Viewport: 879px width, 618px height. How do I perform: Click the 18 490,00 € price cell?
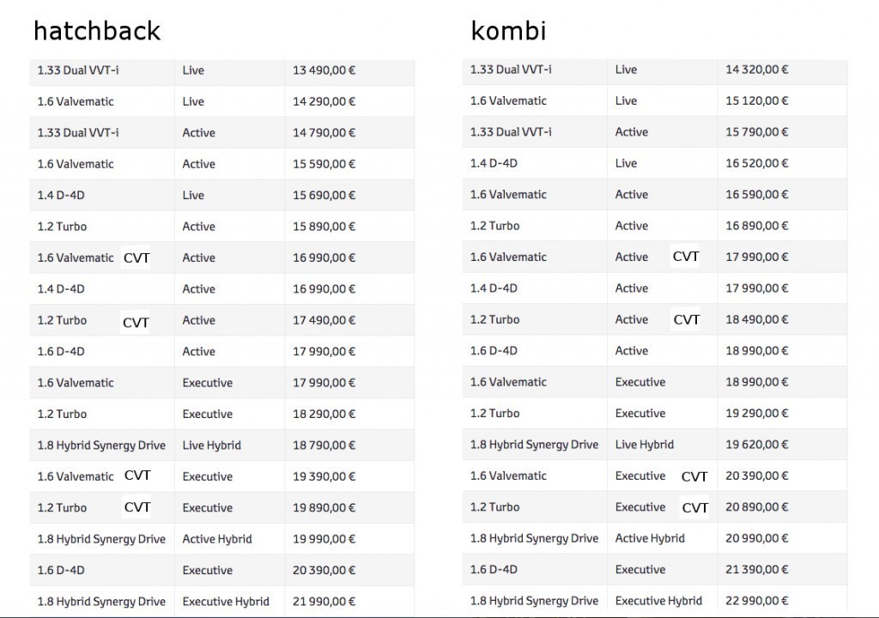pyautogui.click(x=757, y=319)
